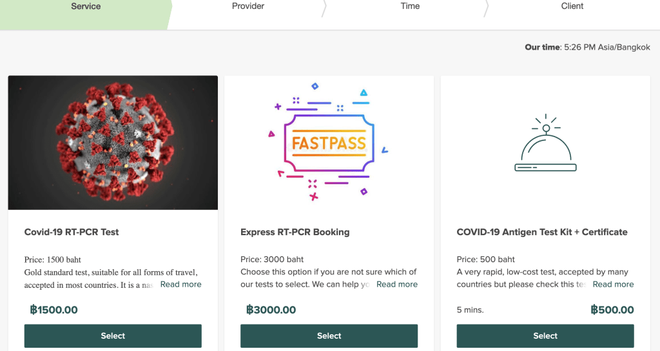This screenshot has height=351, width=660.
Task: Click the Covid-19 RT-PCR Test title
Action: pos(72,232)
